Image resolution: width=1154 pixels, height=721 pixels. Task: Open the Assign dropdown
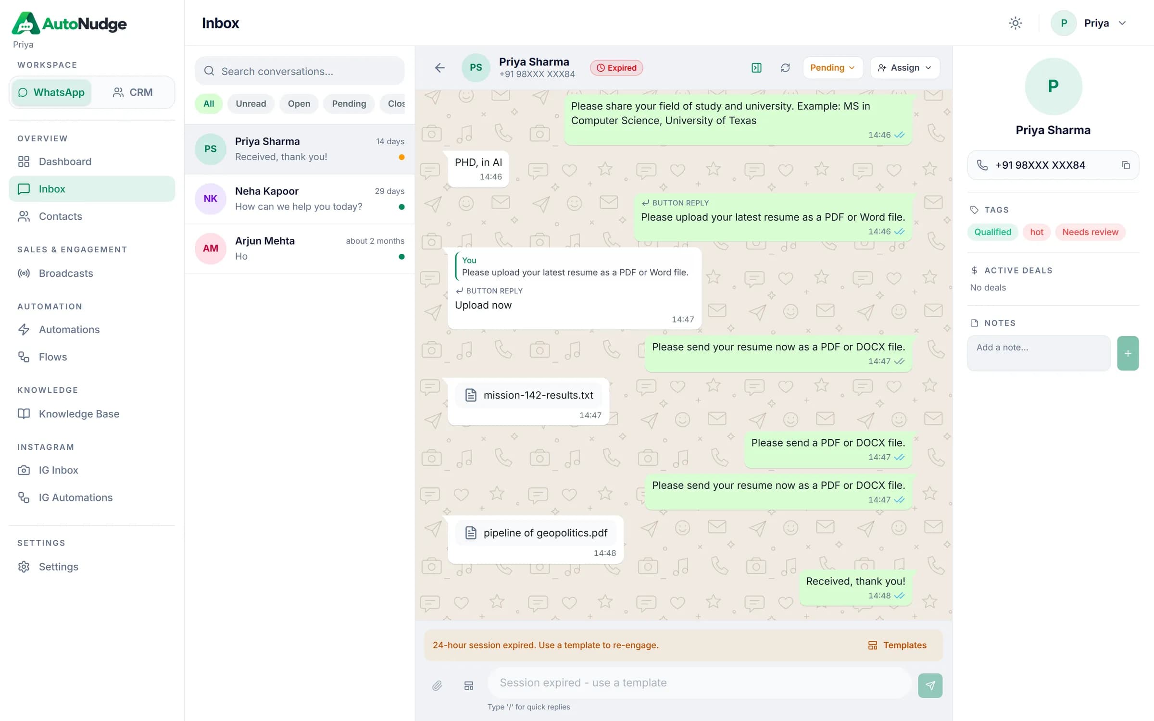(904, 68)
